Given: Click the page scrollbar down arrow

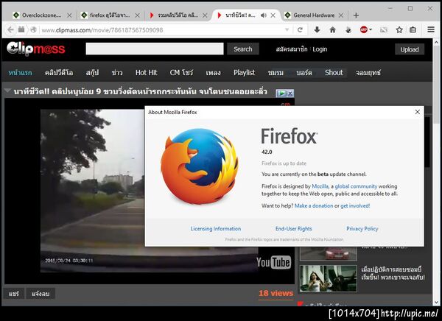Looking at the screenshot, I should [x=436, y=303].
